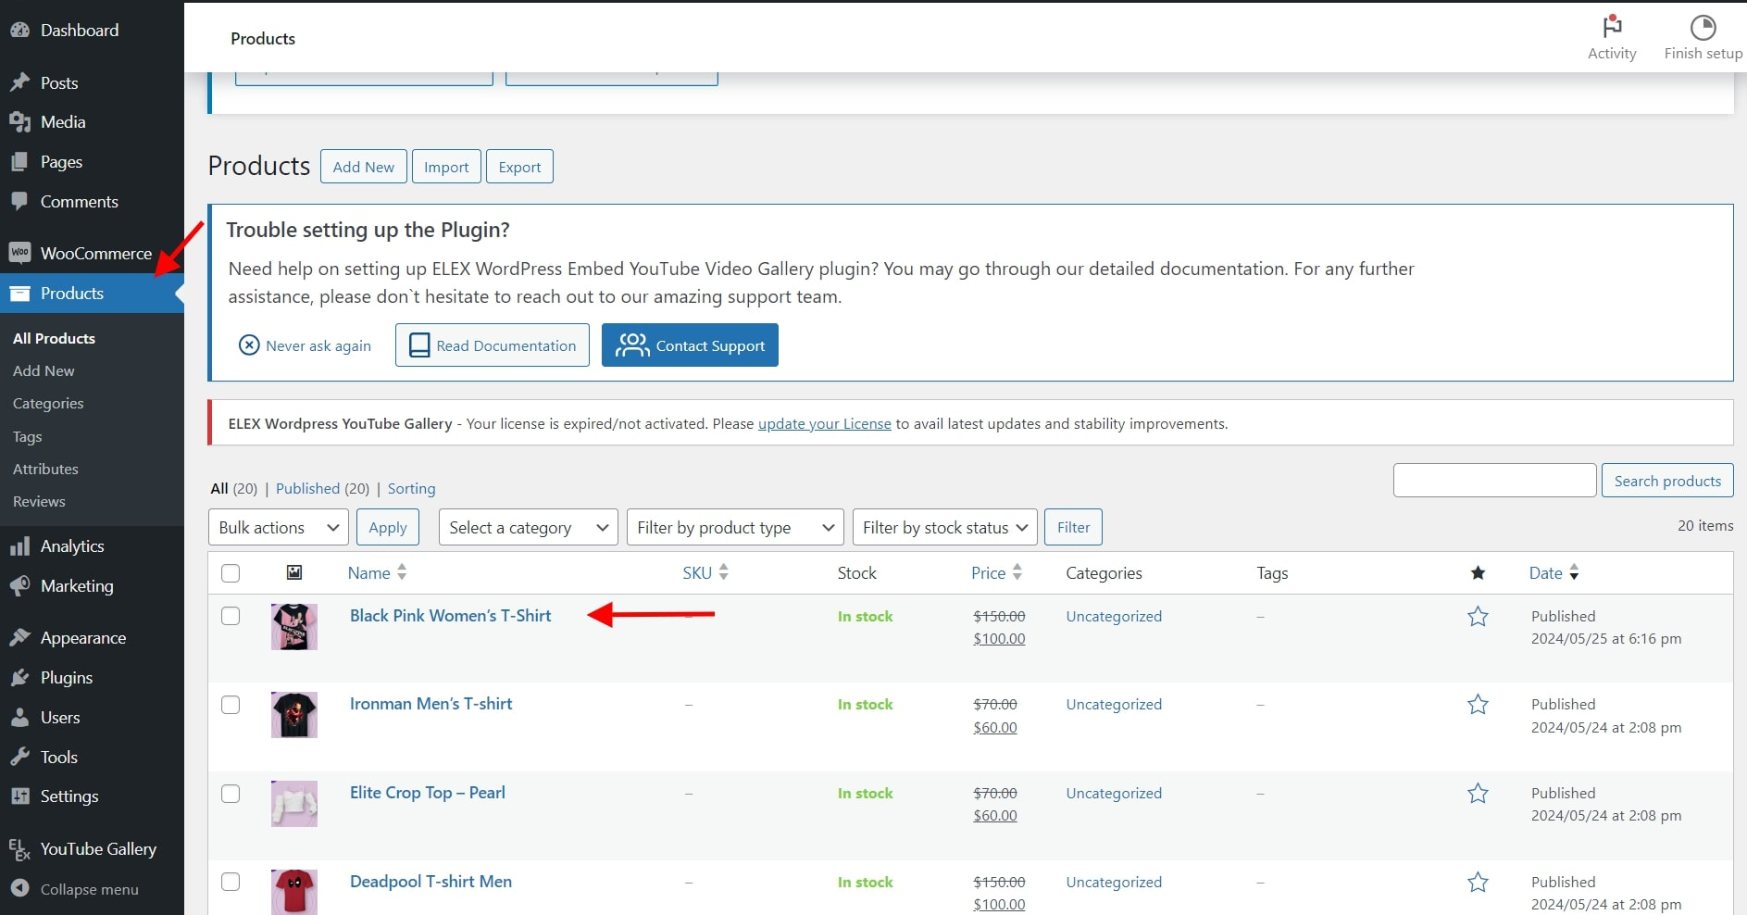Click the Never ask again dismiss icon
Image resolution: width=1747 pixels, height=915 pixels.
click(x=249, y=345)
